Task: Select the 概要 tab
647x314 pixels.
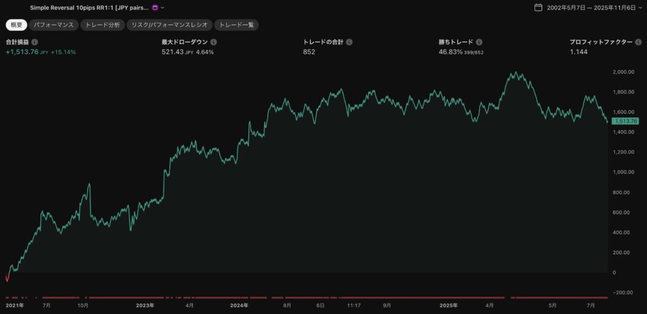Action: coord(16,25)
